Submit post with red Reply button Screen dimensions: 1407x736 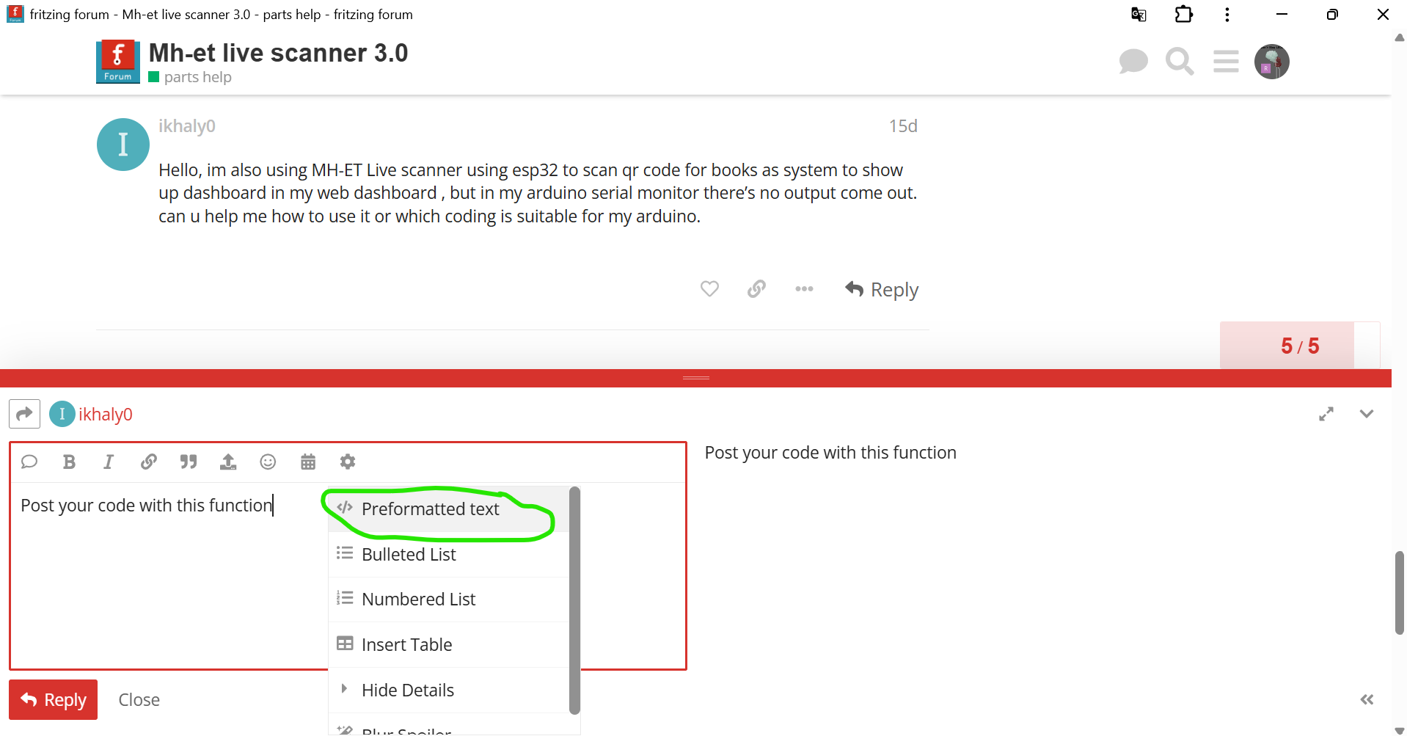click(x=53, y=700)
